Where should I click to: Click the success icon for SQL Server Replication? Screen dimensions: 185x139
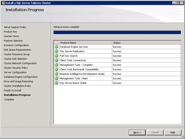56,51
